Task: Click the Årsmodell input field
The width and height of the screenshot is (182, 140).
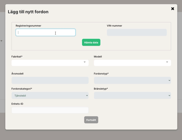Action: [x=50, y=80]
